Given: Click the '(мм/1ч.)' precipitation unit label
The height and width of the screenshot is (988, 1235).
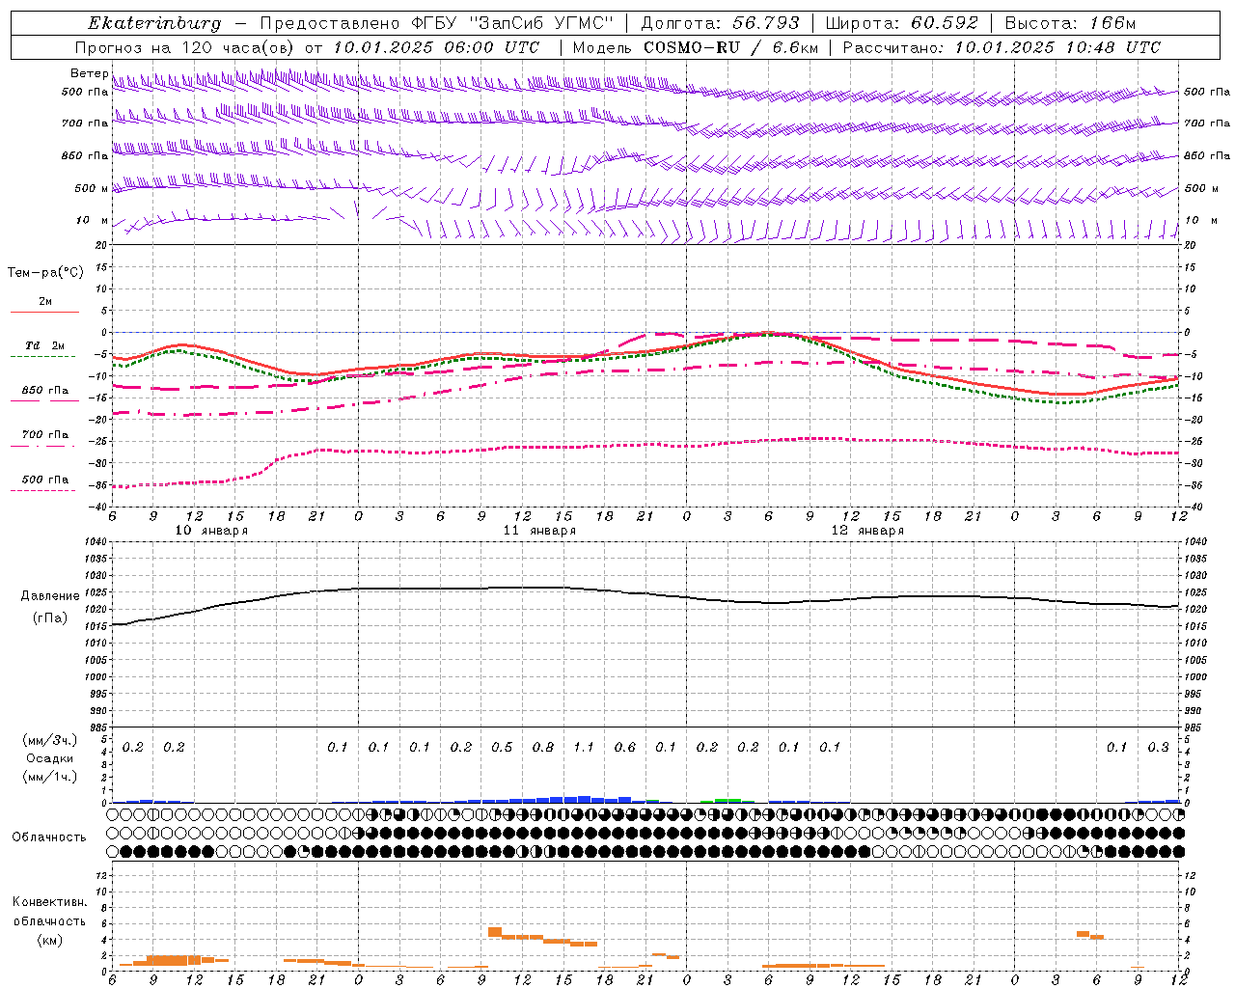Looking at the screenshot, I should point(50,776).
